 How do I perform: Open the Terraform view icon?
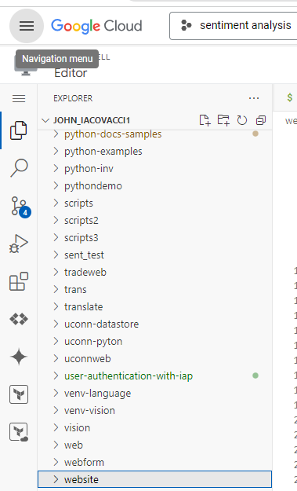pyautogui.click(x=19, y=394)
